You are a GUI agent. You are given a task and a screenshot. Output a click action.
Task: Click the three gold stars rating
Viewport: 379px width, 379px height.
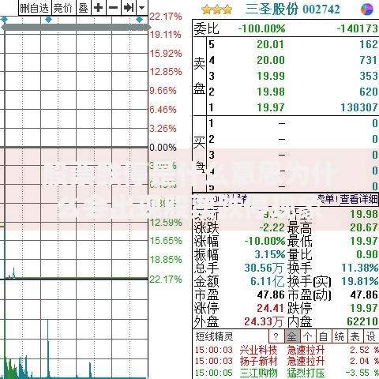[217, 10]
